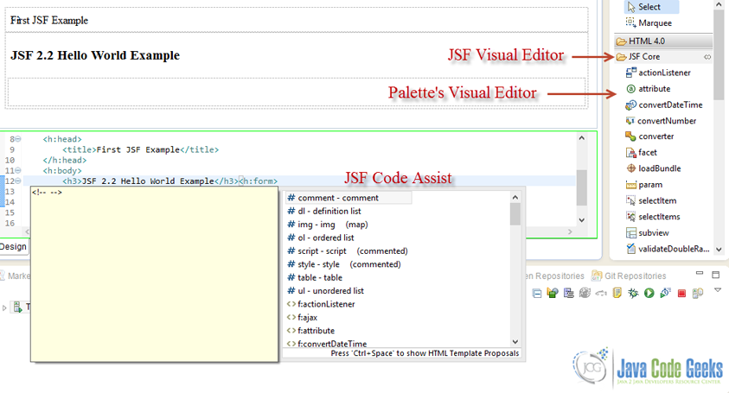Pick the facet palette item
729x393 pixels.
point(642,152)
